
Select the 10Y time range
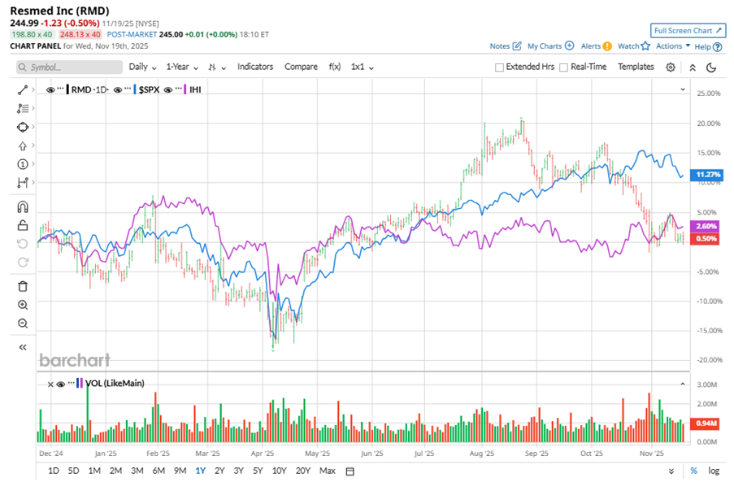pos(279,471)
